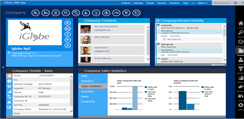
Task: Open the globe web lookup icon
Action: [106, 13]
